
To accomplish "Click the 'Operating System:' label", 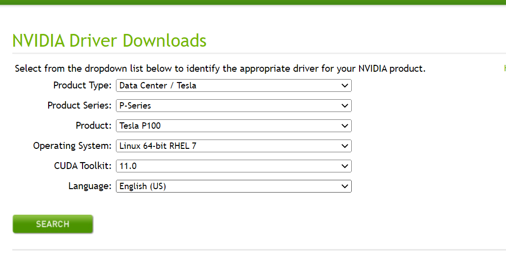I will [x=72, y=146].
